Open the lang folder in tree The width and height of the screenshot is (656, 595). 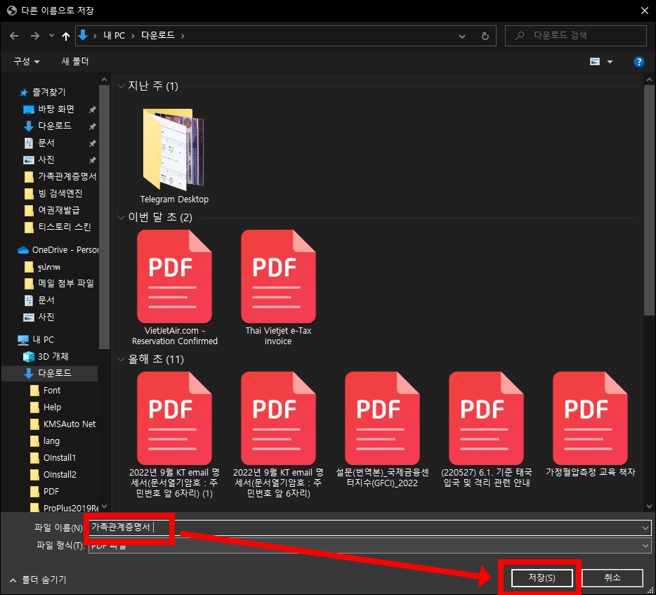(x=51, y=441)
